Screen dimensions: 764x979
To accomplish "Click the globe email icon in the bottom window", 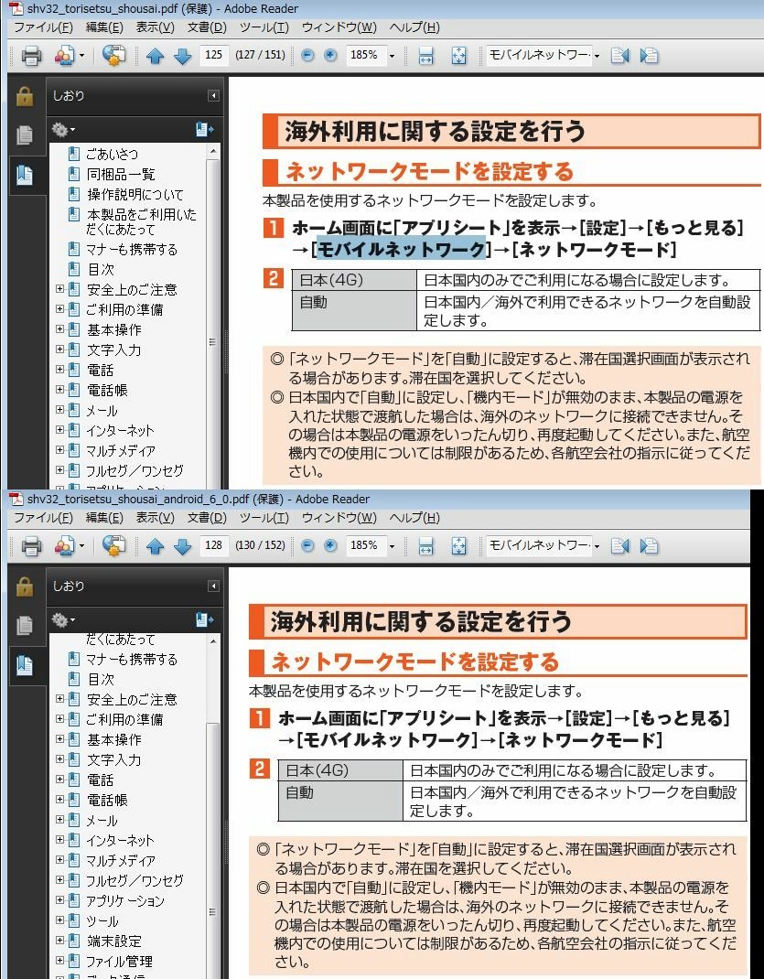I will pos(113,546).
